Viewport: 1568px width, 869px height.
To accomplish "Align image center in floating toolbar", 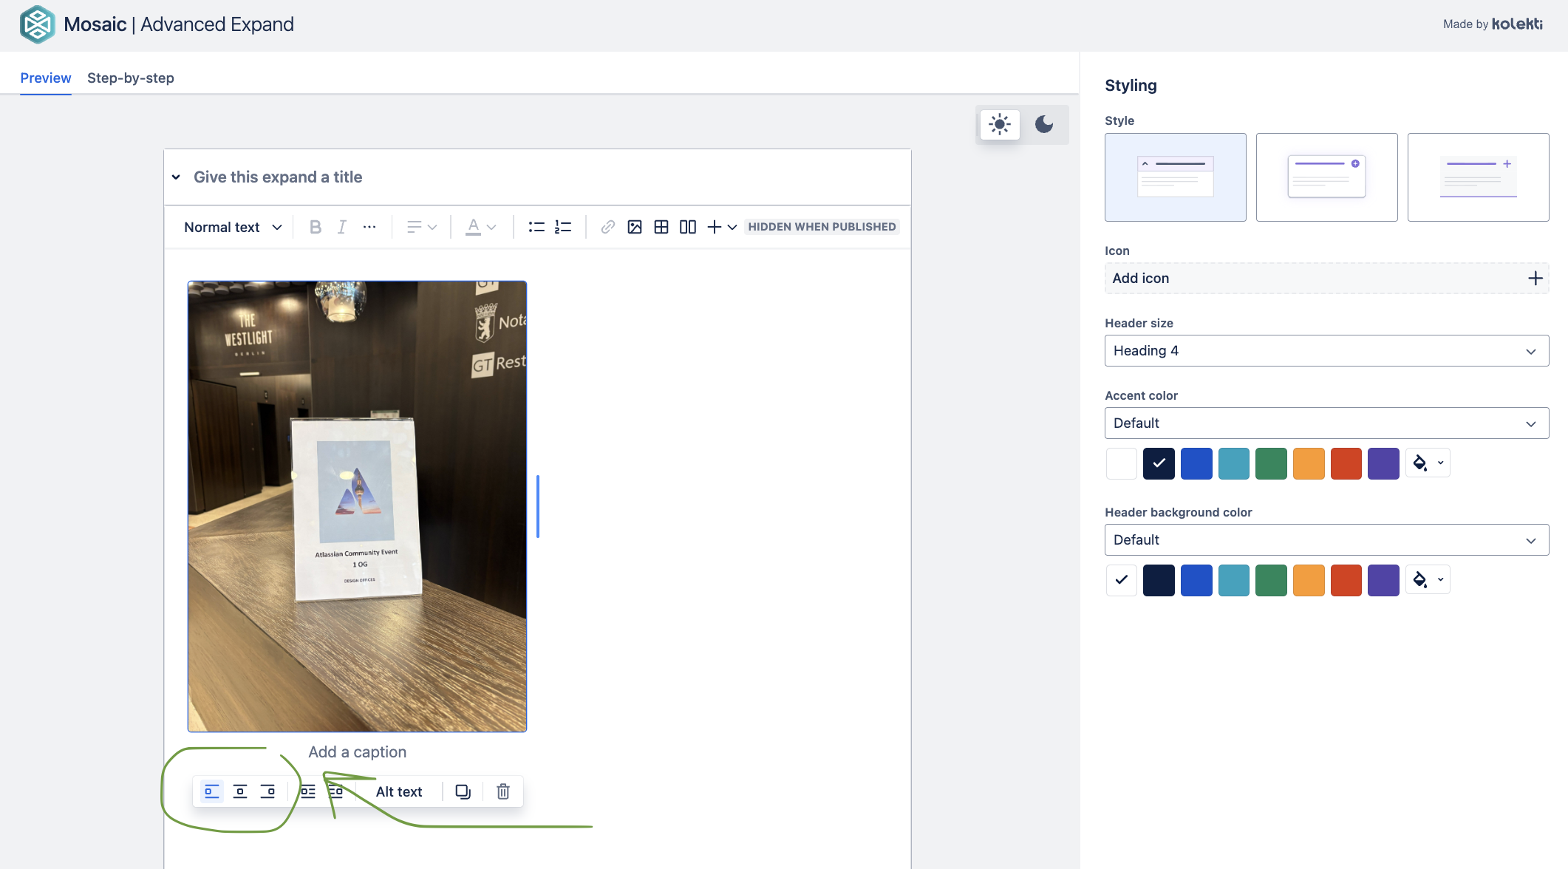I will pos(239,791).
